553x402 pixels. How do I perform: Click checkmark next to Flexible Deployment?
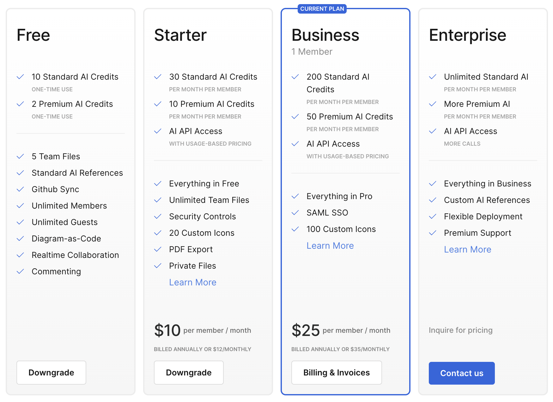433,216
